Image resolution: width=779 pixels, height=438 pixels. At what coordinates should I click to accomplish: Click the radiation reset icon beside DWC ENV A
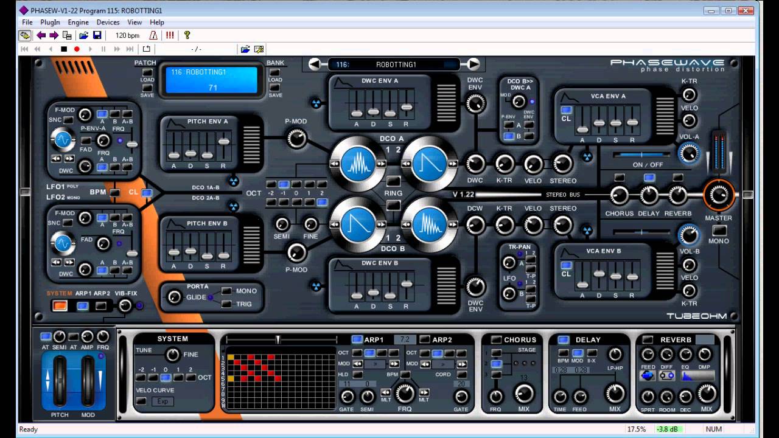pyautogui.click(x=316, y=103)
